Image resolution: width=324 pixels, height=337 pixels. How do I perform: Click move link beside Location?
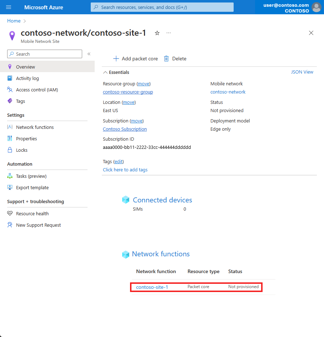point(129,102)
